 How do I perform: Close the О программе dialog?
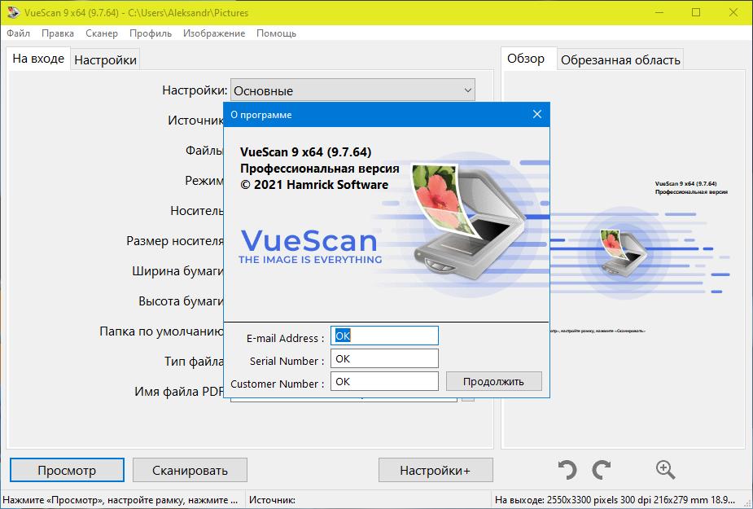point(536,115)
